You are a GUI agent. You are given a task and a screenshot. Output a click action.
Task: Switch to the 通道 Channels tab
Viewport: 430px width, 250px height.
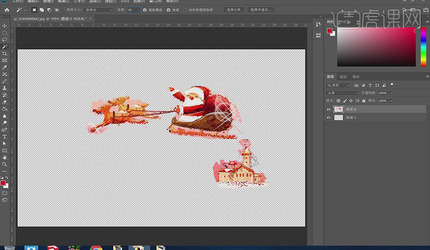tap(343, 77)
